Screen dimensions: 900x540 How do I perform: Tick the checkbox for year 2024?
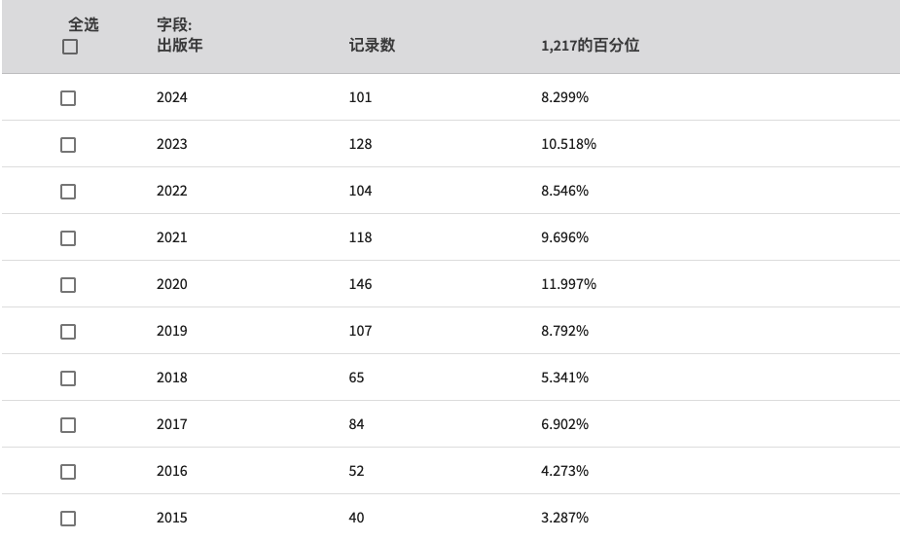68,98
